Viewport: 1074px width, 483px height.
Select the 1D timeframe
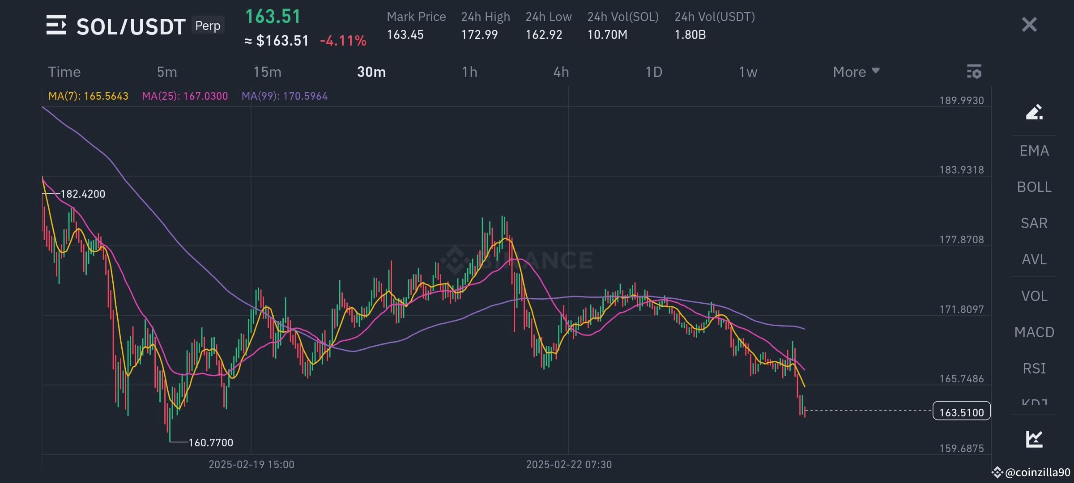click(x=654, y=72)
